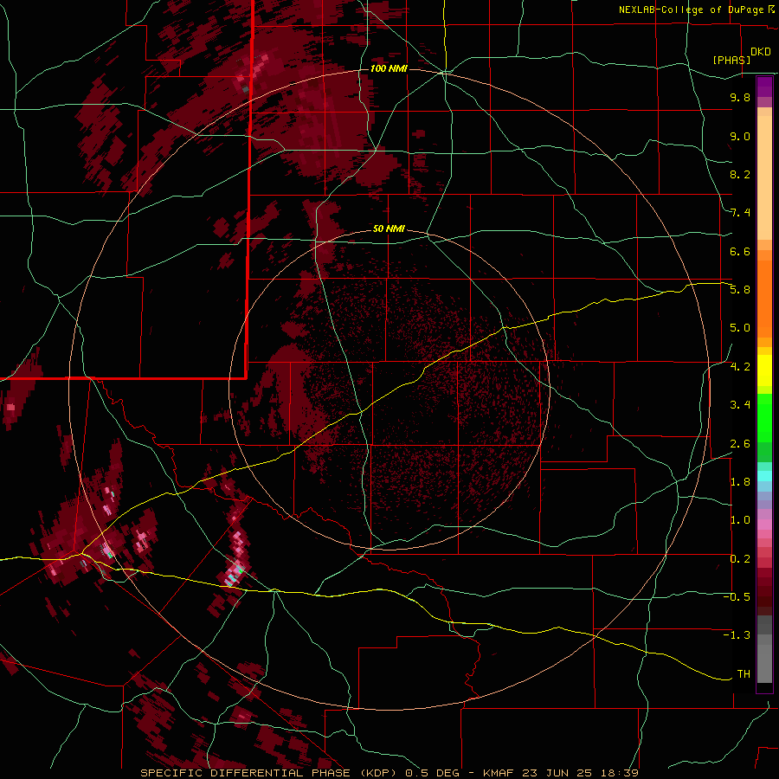This screenshot has height=779, width=779.
Task: Click the 8.2 value on color scale
Action: pyautogui.click(x=740, y=174)
